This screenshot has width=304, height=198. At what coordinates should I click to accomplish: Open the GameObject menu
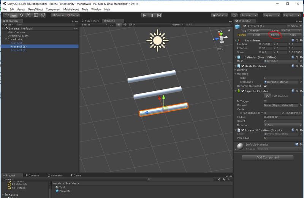tap(35, 9)
